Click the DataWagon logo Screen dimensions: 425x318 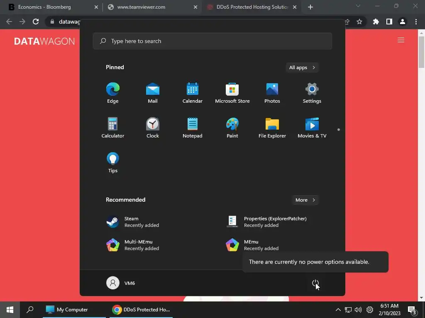click(44, 41)
